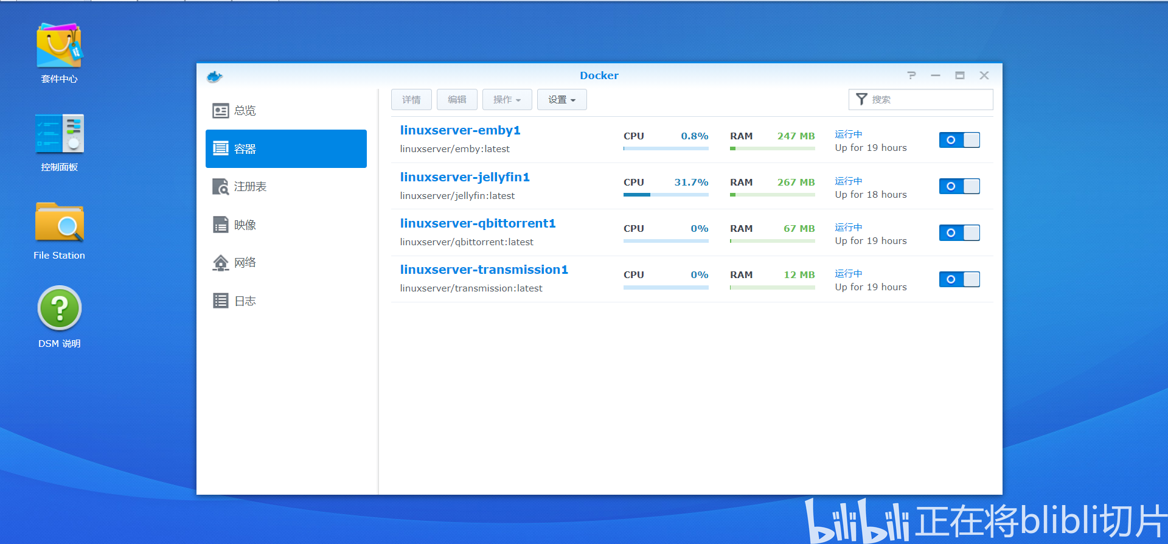
Task: Click the 详情 details button
Action: (x=411, y=100)
